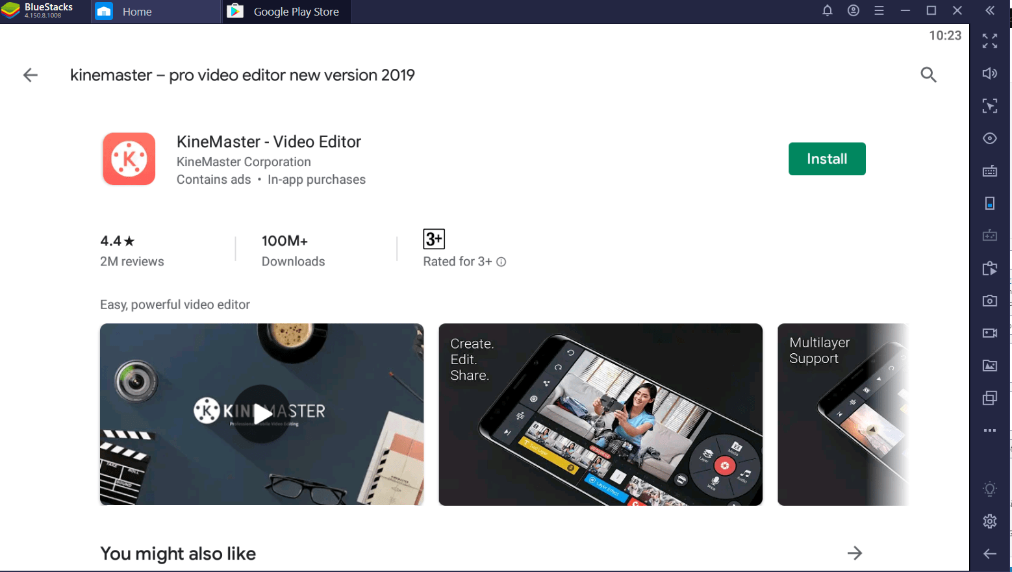Open Play Store search magnifier
The height and width of the screenshot is (572, 1012).
[928, 75]
